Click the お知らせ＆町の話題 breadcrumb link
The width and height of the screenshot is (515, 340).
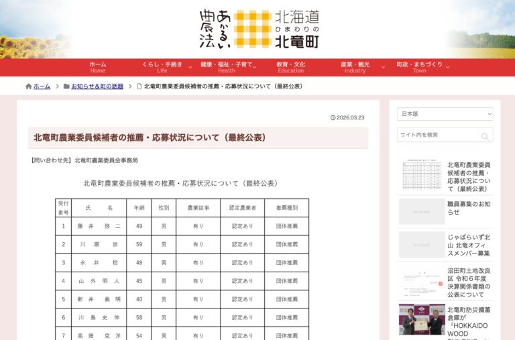(x=97, y=87)
